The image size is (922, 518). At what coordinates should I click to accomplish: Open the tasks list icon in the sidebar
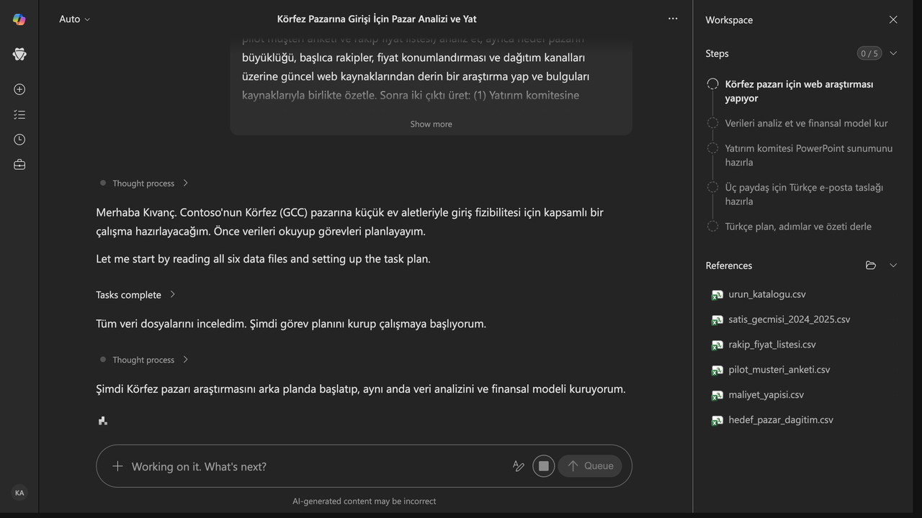[x=19, y=114]
